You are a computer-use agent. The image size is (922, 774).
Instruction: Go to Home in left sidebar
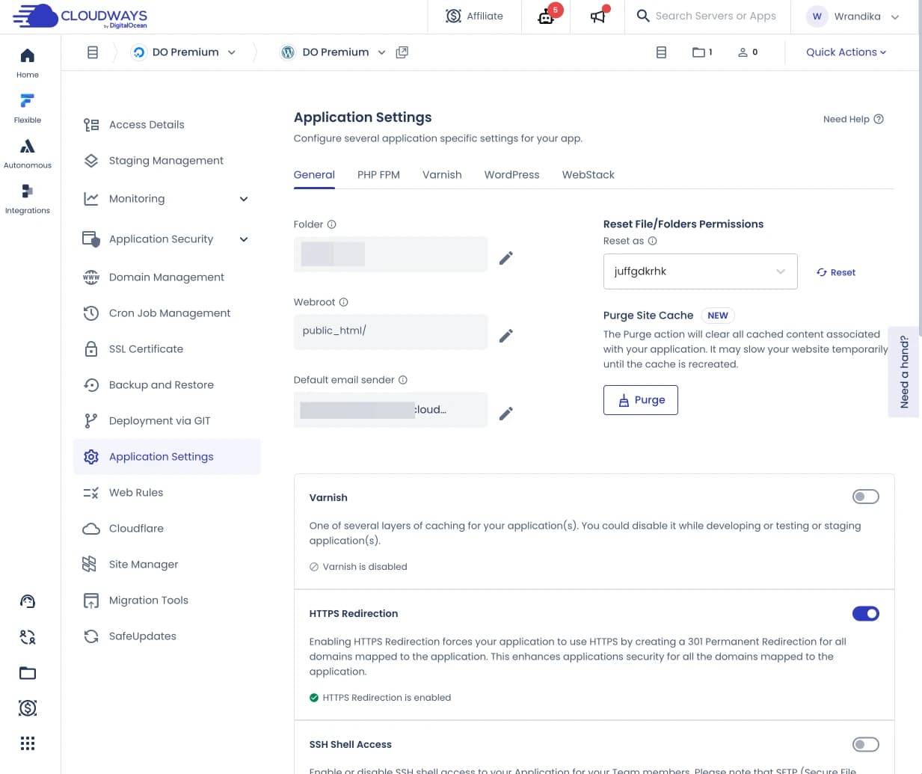coord(28,63)
